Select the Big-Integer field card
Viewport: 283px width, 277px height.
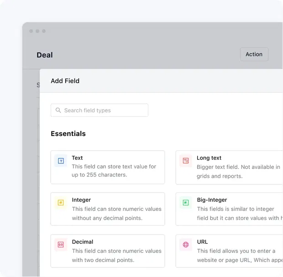tap(229, 209)
